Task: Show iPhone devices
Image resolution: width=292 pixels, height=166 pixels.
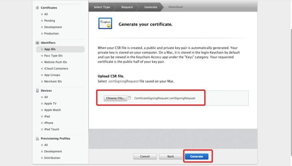Action: tap(49, 123)
